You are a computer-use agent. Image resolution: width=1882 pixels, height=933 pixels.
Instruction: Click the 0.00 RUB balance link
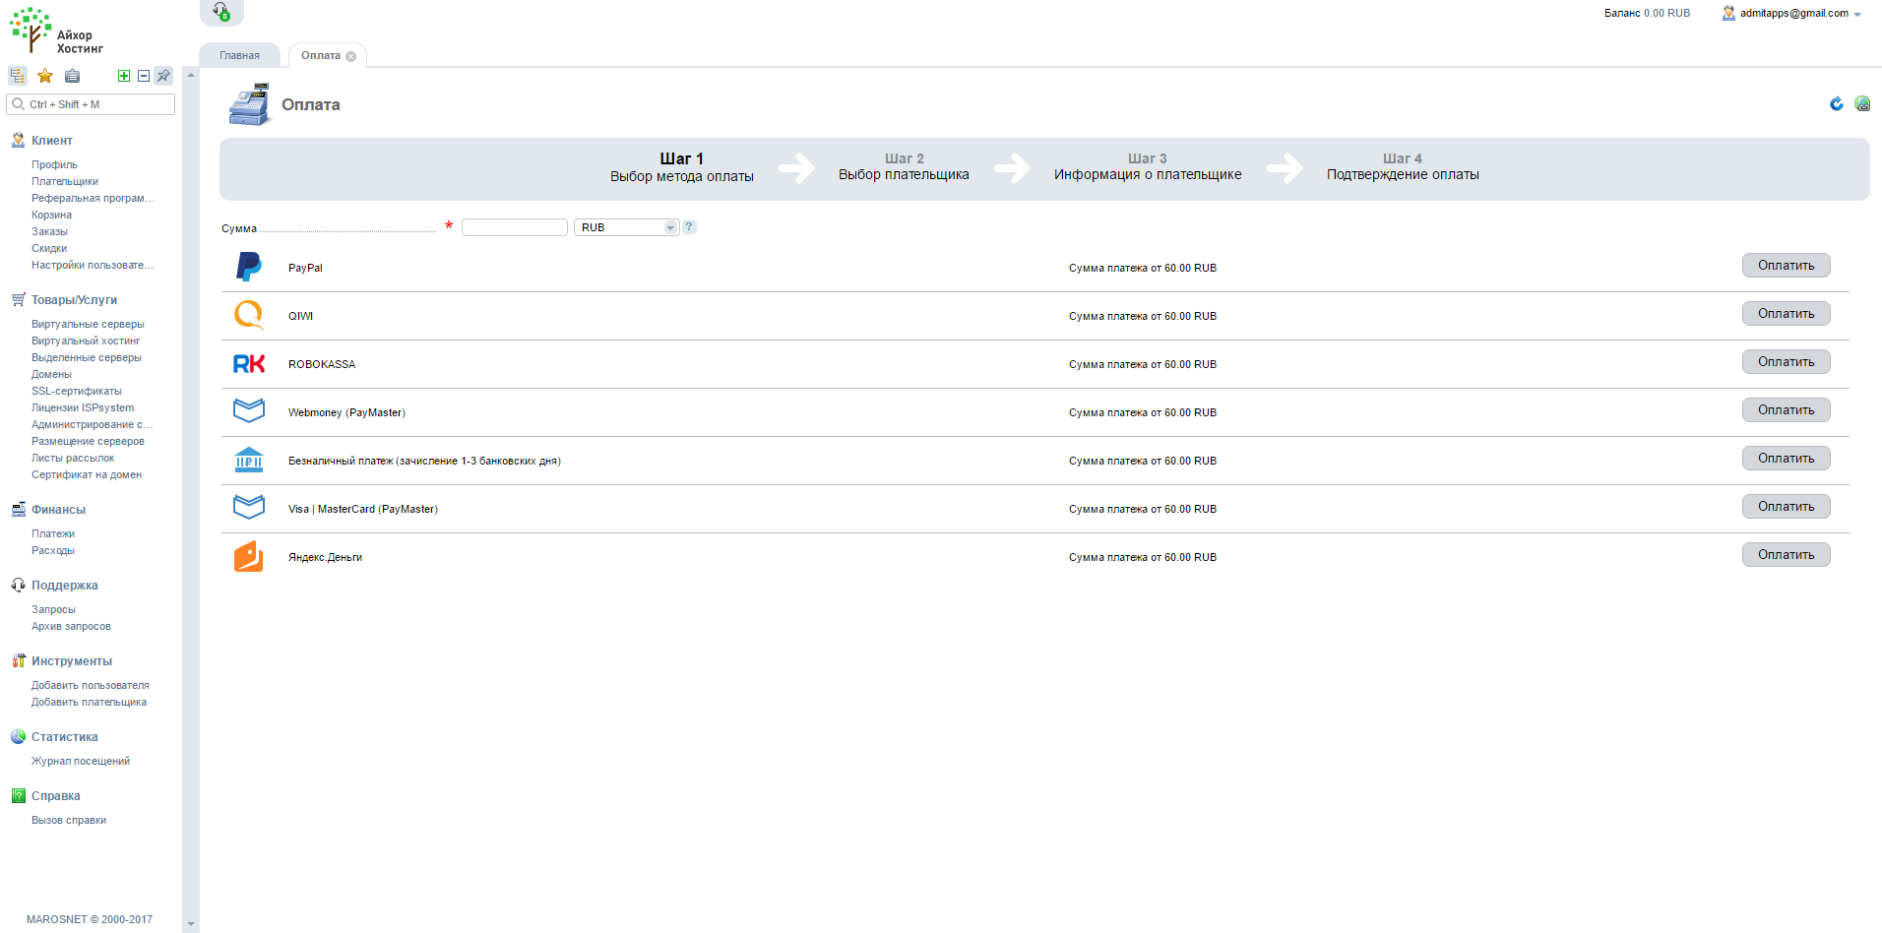tap(1666, 14)
